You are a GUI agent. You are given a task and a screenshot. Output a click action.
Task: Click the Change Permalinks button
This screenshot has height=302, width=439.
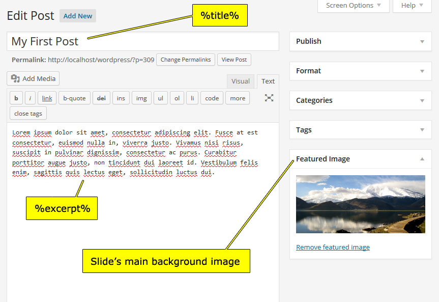(x=186, y=60)
